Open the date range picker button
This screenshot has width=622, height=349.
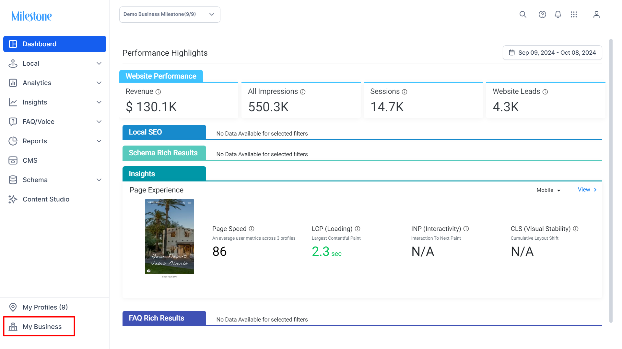point(552,53)
